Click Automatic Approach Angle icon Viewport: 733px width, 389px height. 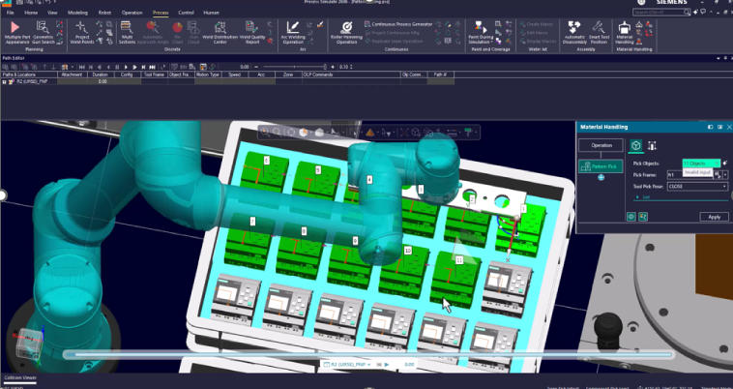(x=153, y=33)
